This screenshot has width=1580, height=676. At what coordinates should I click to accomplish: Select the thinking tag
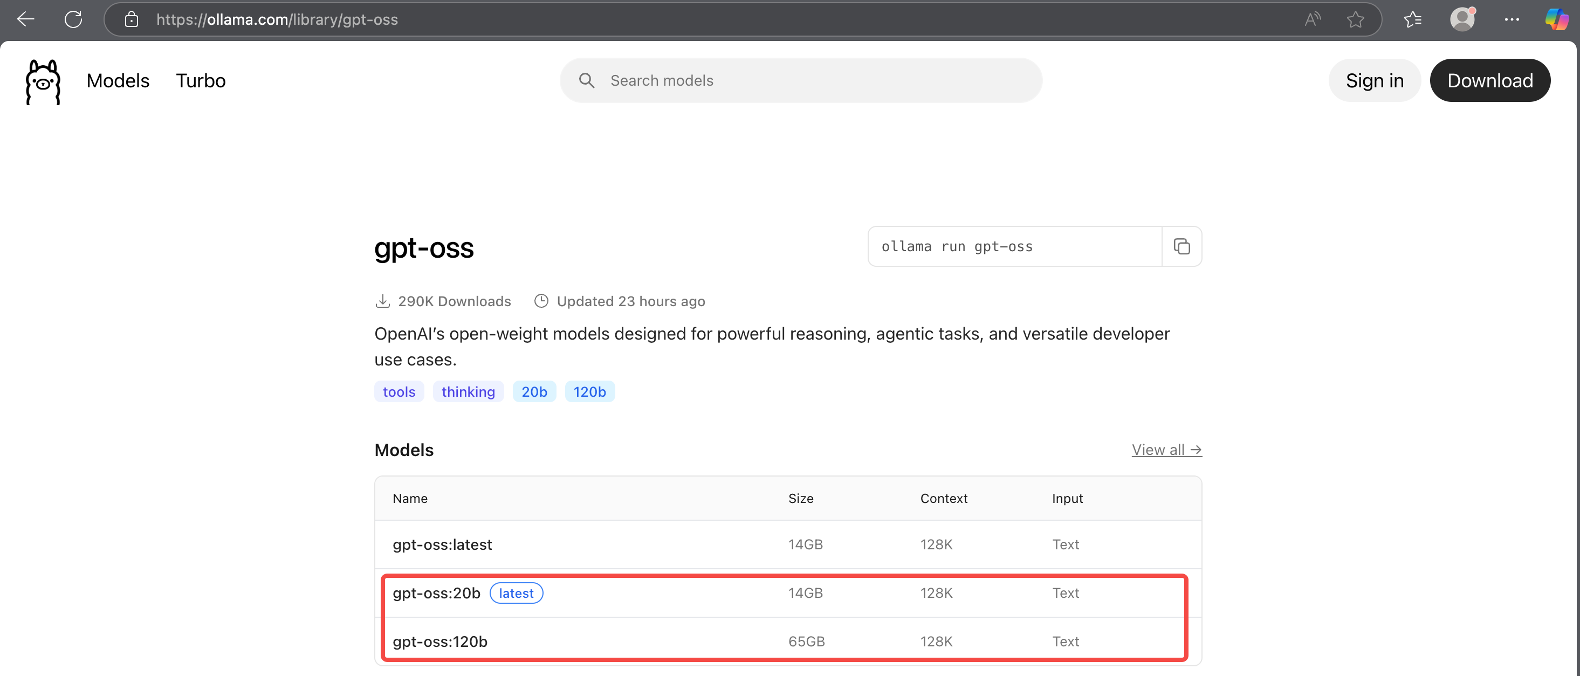point(468,392)
